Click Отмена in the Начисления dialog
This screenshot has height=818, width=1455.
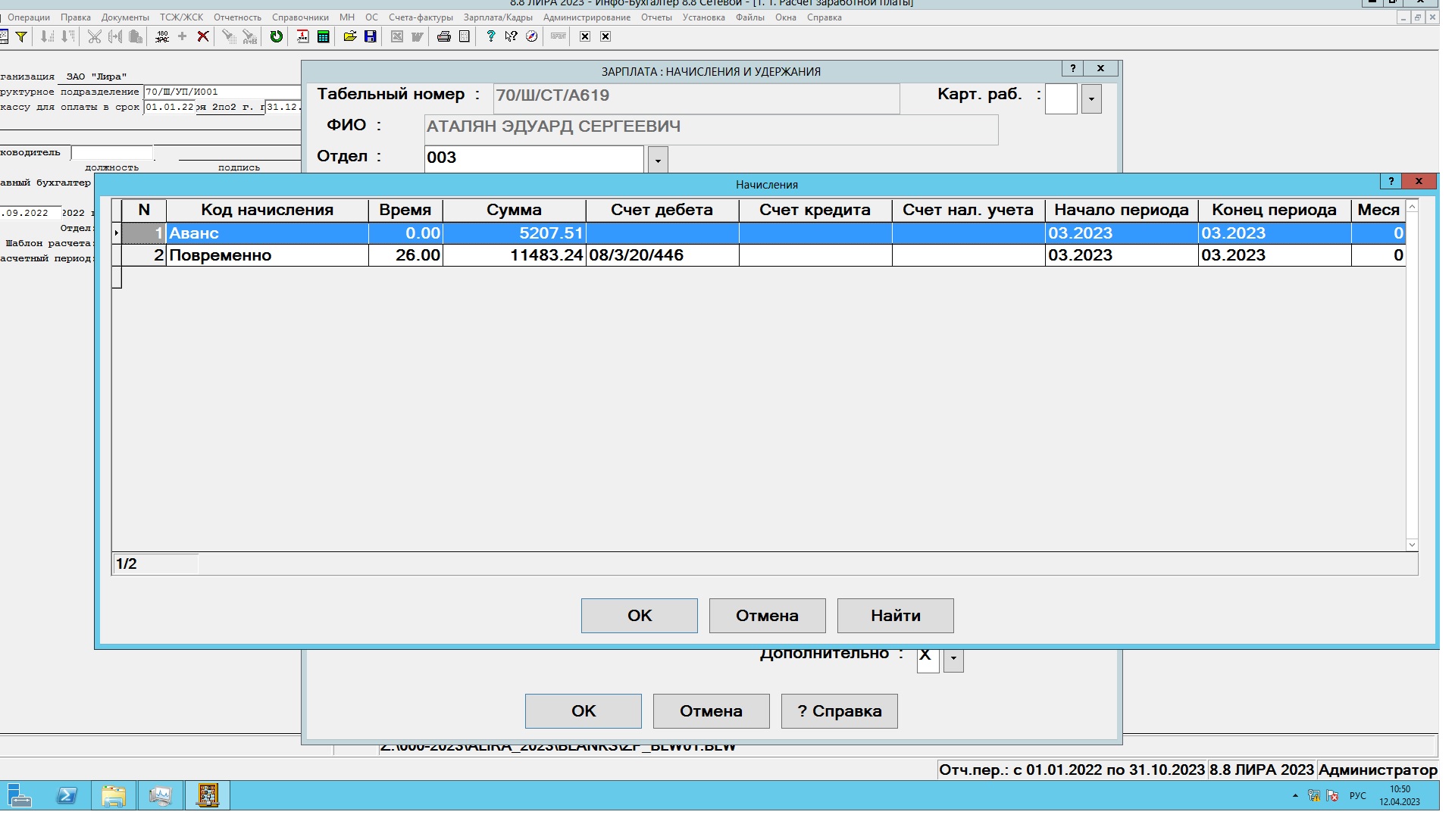tap(767, 616)
